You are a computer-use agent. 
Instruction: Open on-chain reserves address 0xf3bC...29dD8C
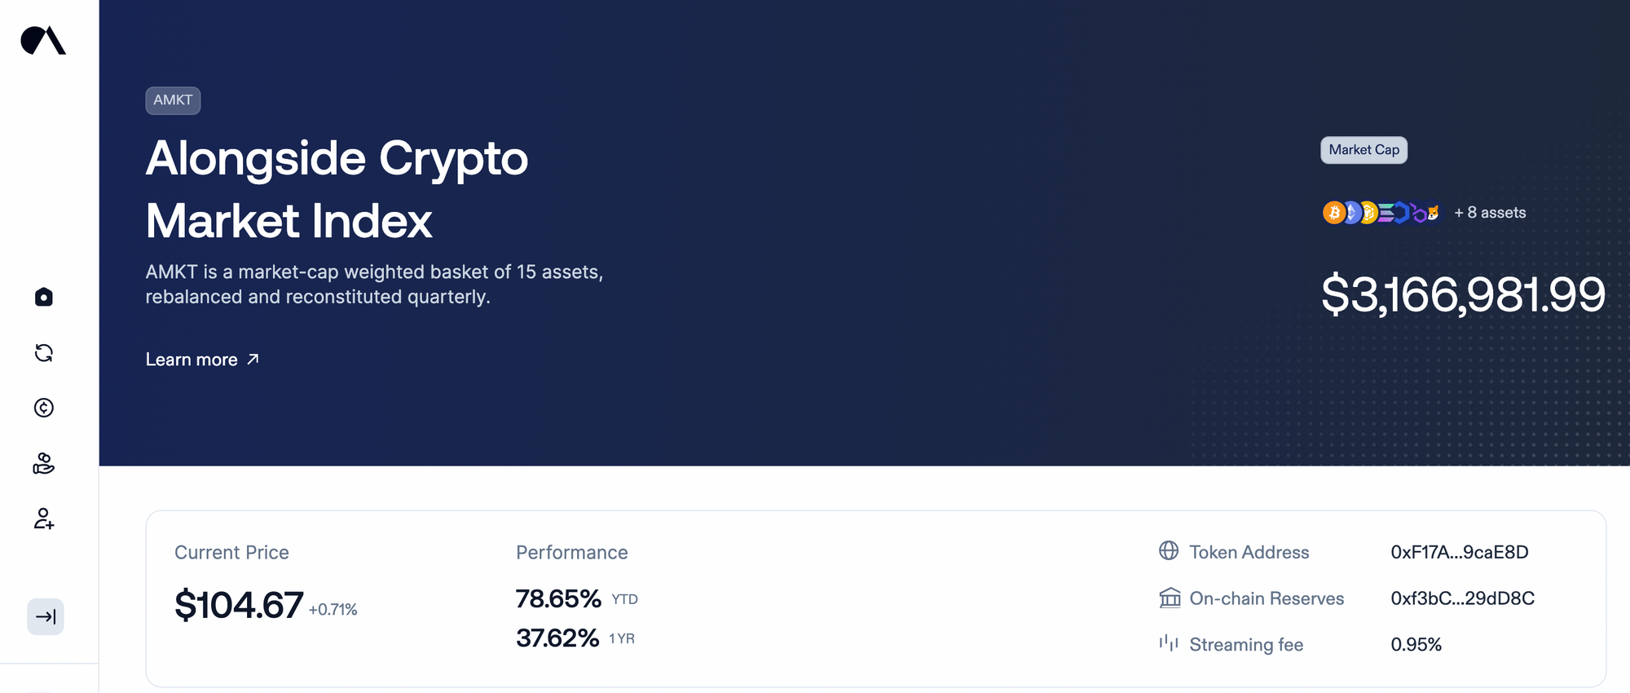click(1462, 598)
